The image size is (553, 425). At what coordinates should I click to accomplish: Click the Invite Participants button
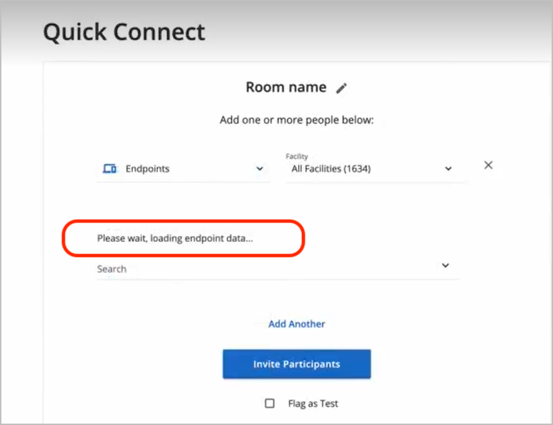[296, 364]
